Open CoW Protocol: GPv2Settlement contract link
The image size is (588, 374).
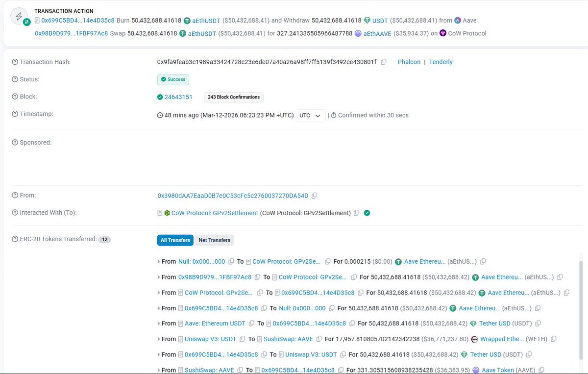pos(215,213)
